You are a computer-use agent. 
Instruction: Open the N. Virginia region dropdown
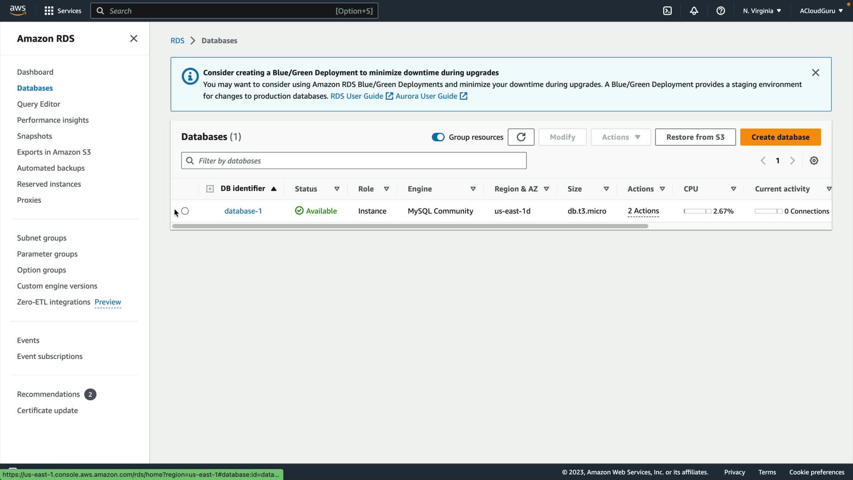[762, 11]
